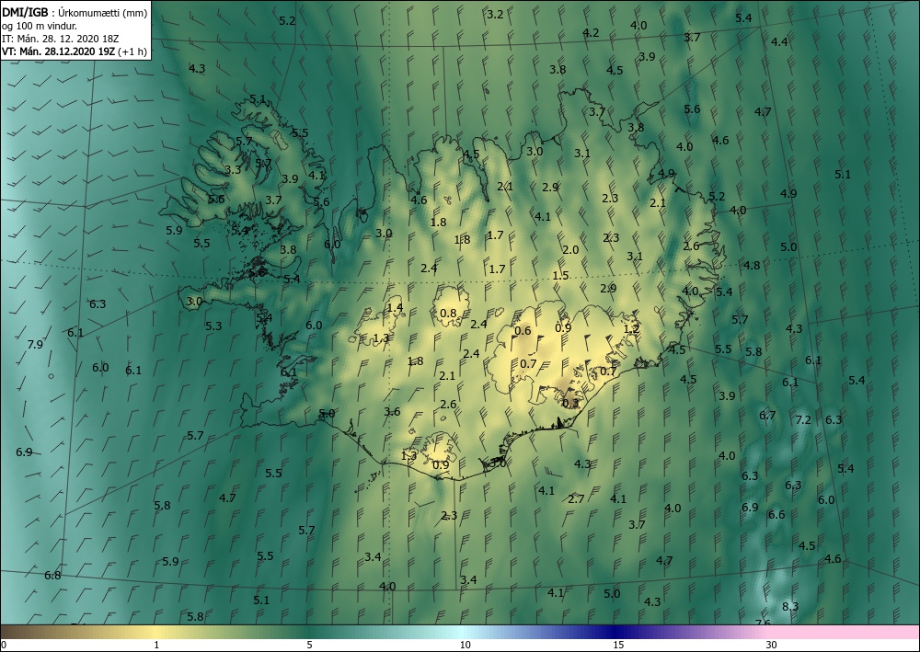Click the map value 1.2
920x652 pixels.
(631, 329)
